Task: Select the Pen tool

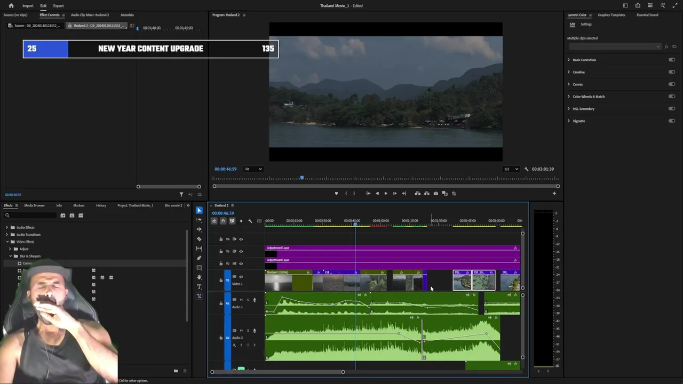Action: coord(199,258)
